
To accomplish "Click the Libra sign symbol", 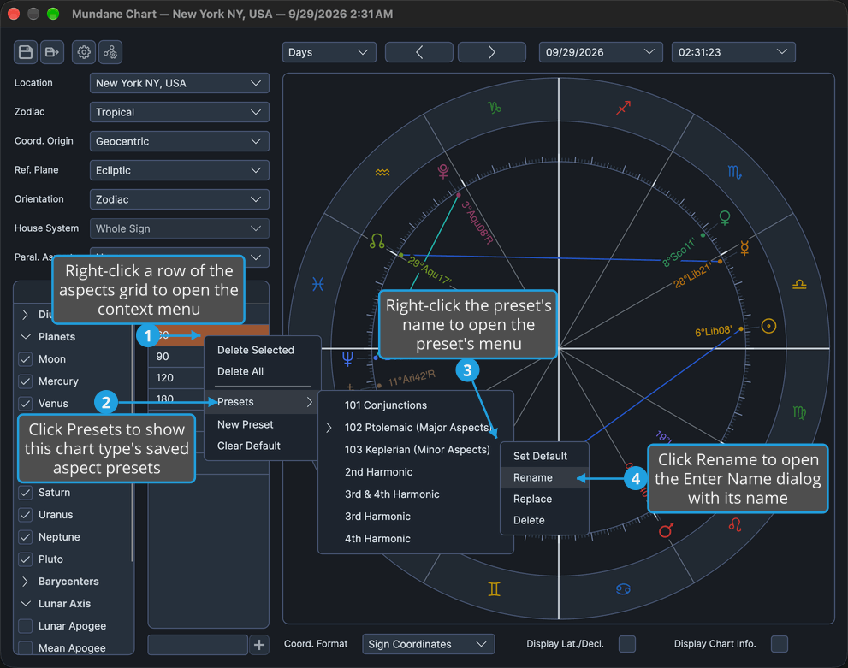I will coord(799,284).
